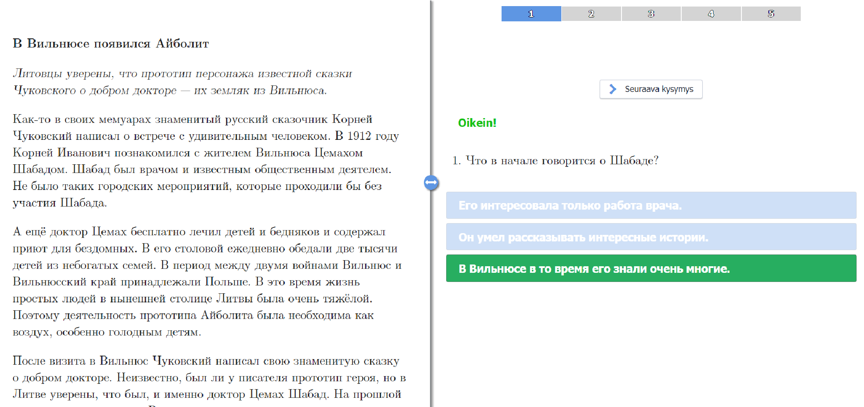The height and width of the screenshot is (407, 864).
Task: Open question tab 1
Action: click(531, 14)
